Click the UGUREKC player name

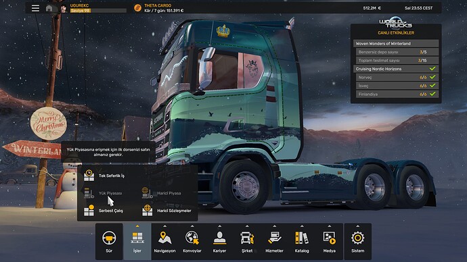coord(79,5)
